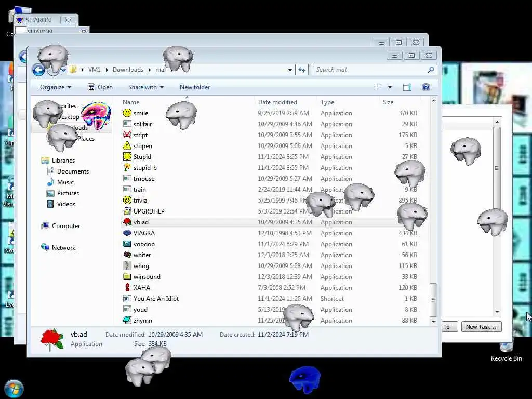Click the Stupid yellow face icon
This screenshot has width=532, height=399.
(127, 156)
